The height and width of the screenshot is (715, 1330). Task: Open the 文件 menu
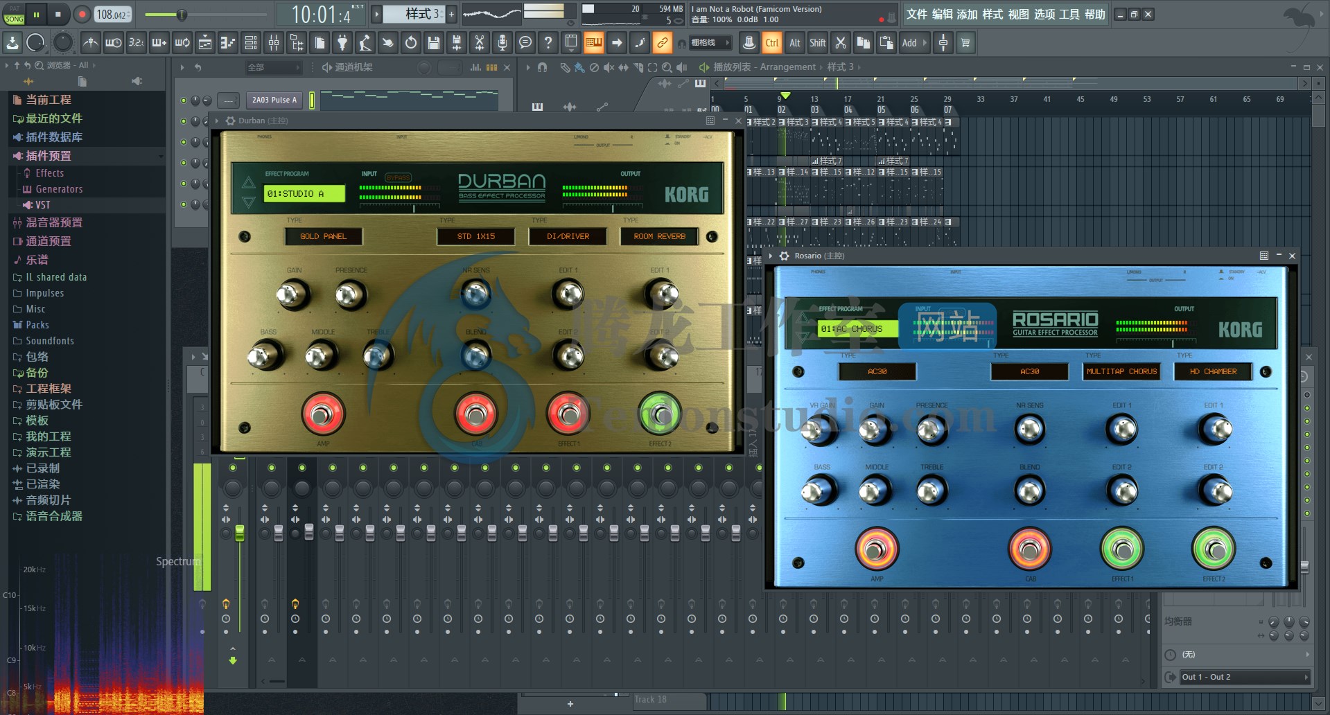[x=917, y=15]
